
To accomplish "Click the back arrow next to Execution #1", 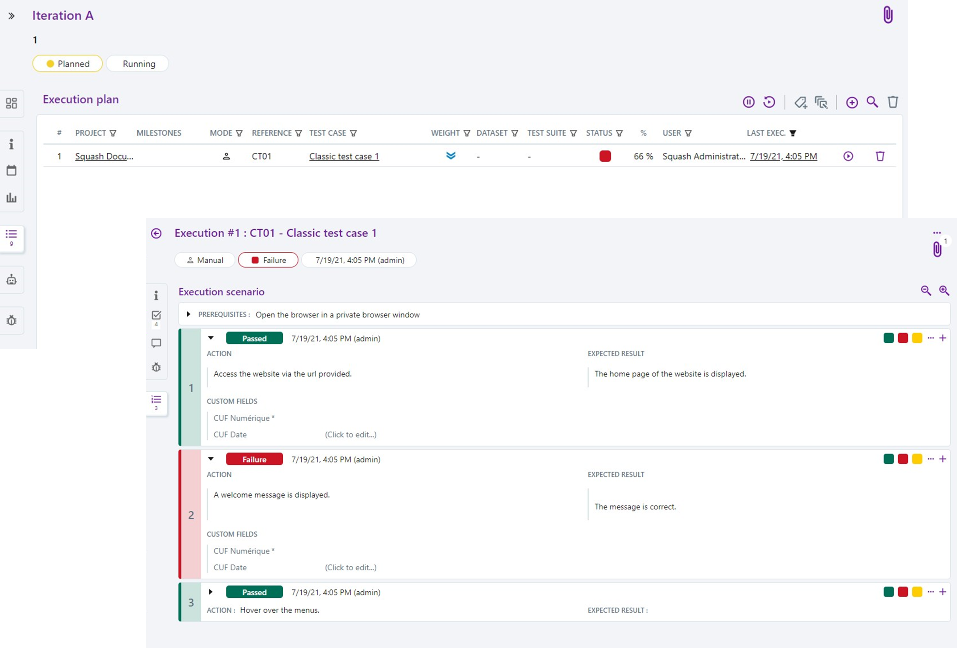I will (x=157, y=233).
